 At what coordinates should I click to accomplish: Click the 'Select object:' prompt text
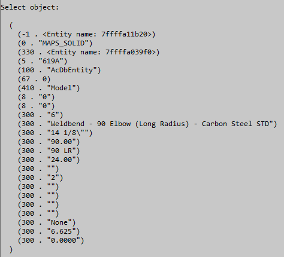pyautogui.click(x=30, y=7)
